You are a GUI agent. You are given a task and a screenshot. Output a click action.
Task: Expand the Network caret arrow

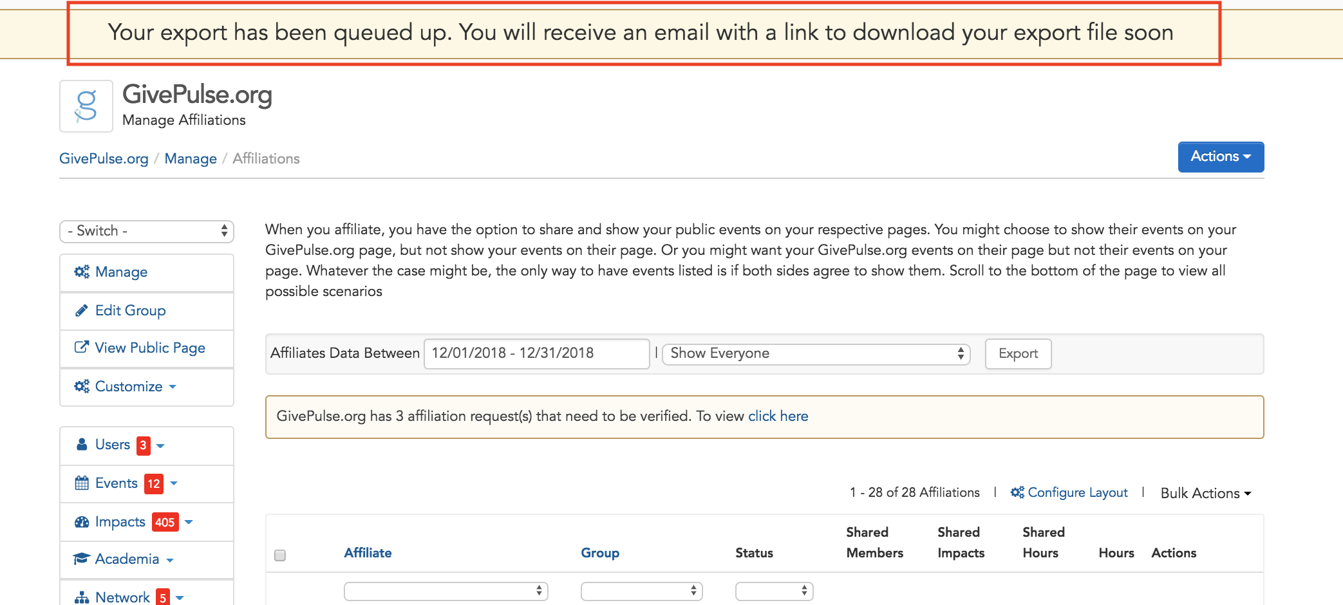click(180, 598)
